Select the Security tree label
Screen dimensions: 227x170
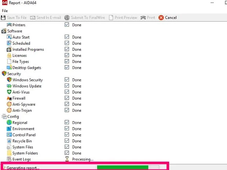[x=14, y=74]
